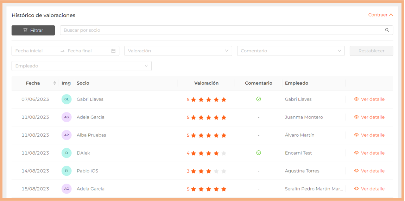The height and width of the screenshot is (201, 405).
Task: Click the Socio column header
Action: click(x=83, y=83)
